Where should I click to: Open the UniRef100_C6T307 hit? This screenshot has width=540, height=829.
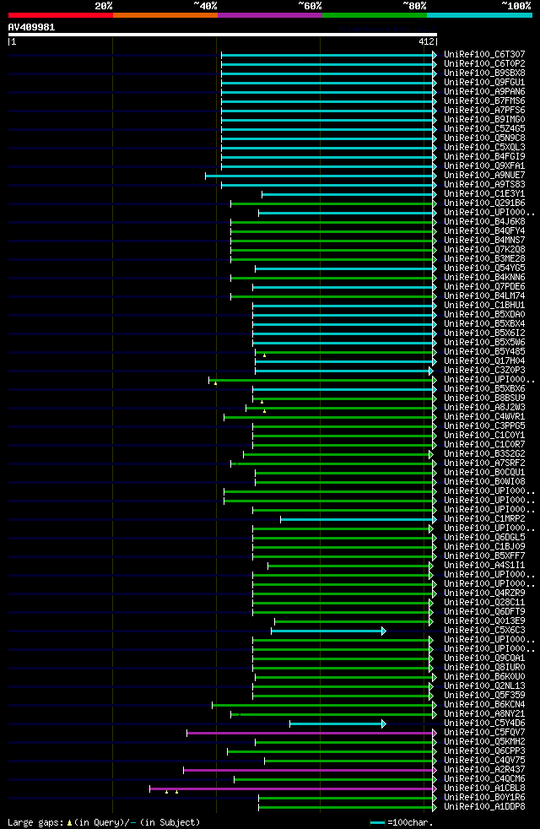[x=484, y=55]
